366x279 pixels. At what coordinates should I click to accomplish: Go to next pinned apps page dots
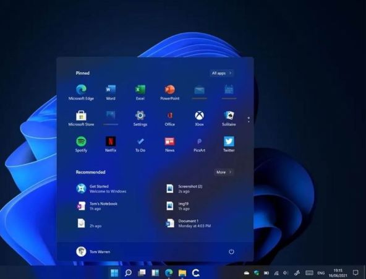pyautogui.click(x=249, y=120)
